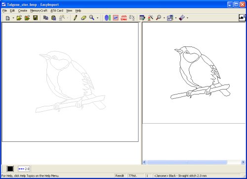Click the black thread color swatch
The height and width of the screenshot is (179, 247).
pyautogui.click(x=10, y=169)
